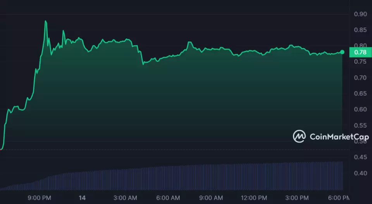This screenshot has width=372, height=204.
Task: Click the 0.65 price axis label
Action: 360,93
